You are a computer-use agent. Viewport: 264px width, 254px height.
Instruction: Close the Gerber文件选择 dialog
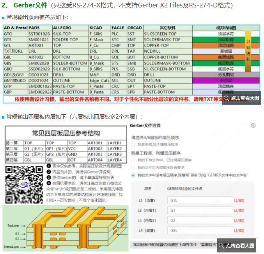point(253,126)
